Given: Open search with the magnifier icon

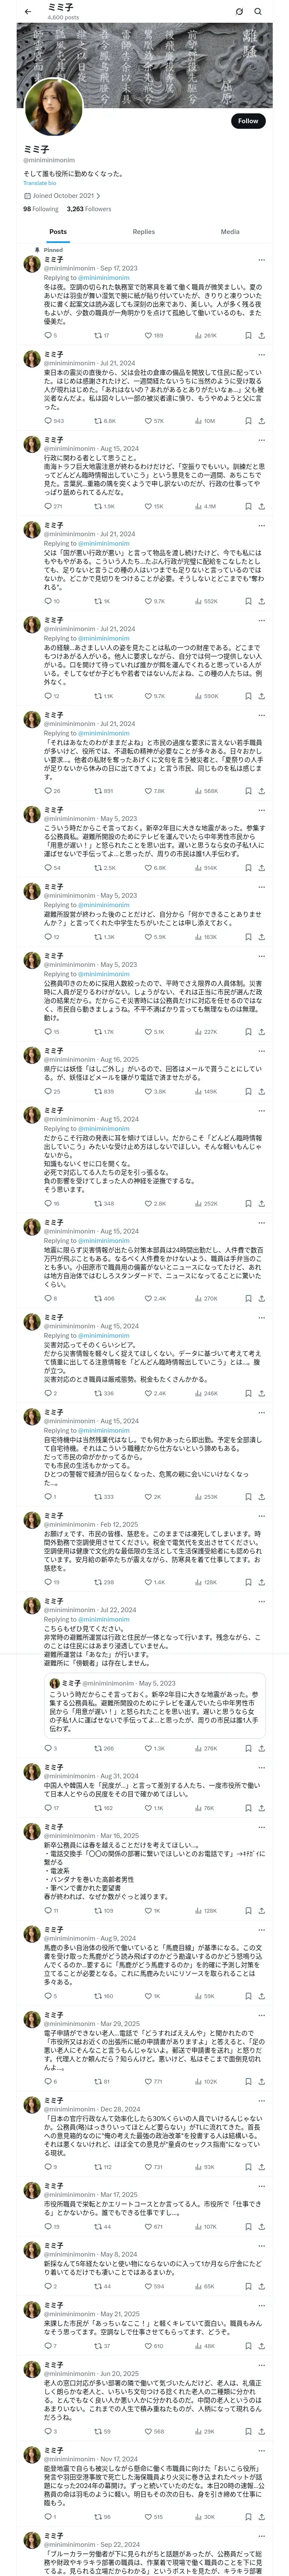Looking at the screenshot, I should [258, 12].
